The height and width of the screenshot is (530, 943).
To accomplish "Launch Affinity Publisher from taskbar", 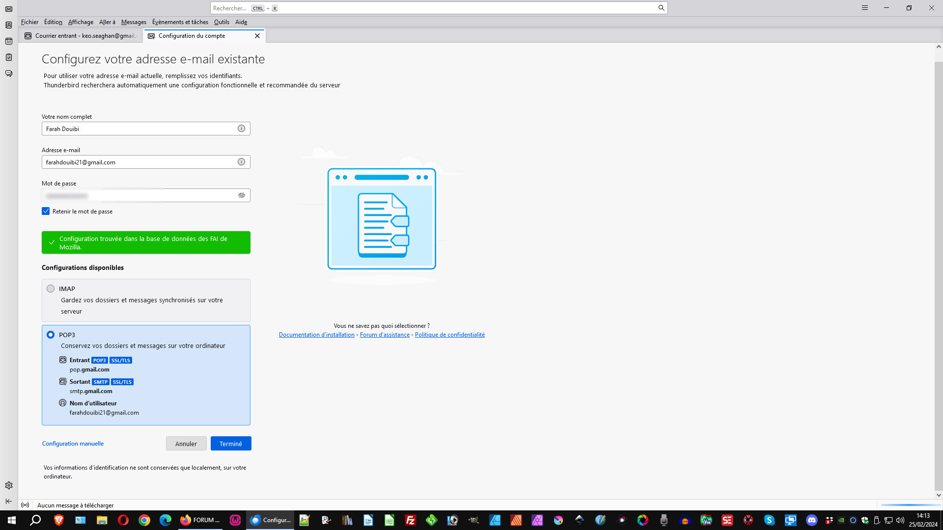I will coord(516,520).
